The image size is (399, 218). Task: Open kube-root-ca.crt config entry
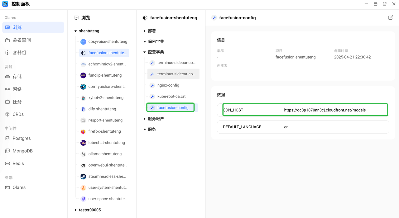[x=171, y=97]
